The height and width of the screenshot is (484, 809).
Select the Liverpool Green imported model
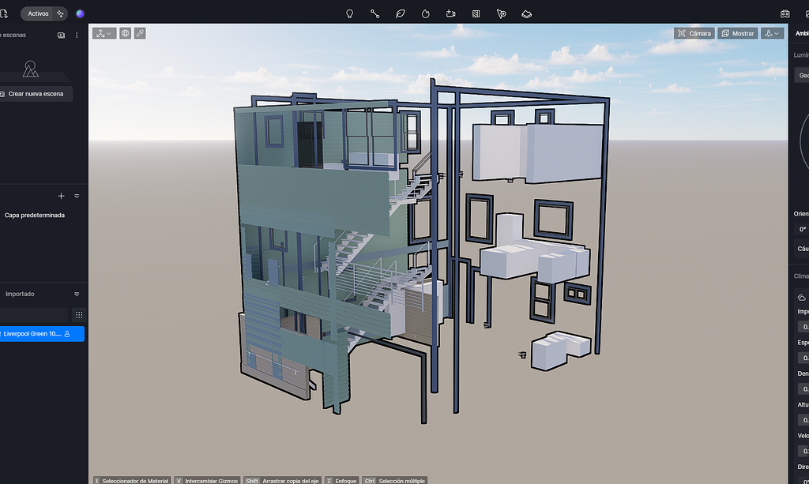41,334
